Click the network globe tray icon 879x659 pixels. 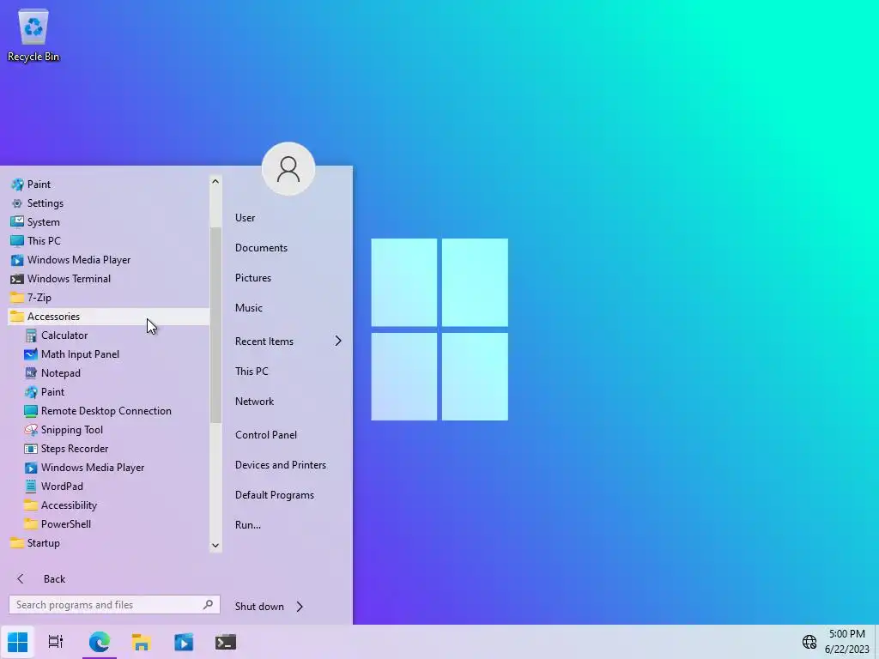pyautogui.click(x=809, y=642)
